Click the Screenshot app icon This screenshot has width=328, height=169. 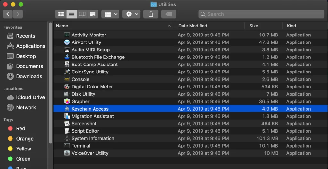pyautogui.click(x=67, y=124)
